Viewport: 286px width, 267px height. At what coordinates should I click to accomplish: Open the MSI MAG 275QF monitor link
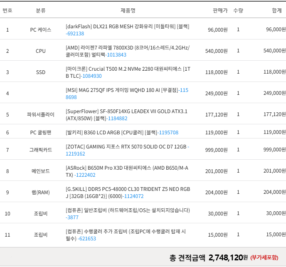tap(127, 94)
